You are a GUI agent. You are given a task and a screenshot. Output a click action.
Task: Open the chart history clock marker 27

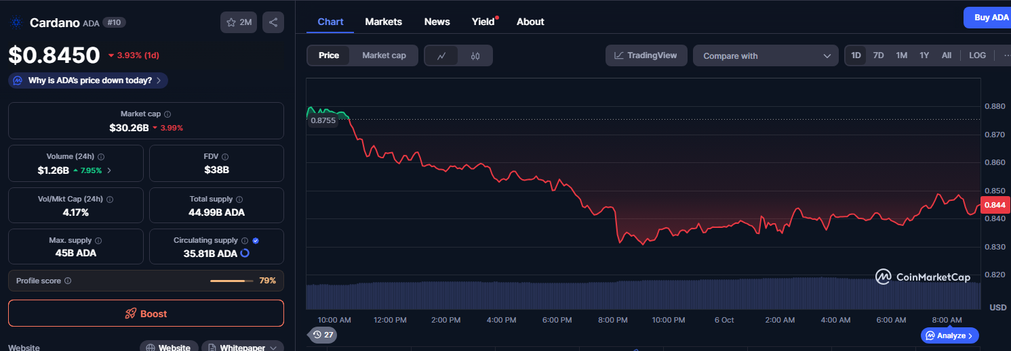click(x=322, y=334)
